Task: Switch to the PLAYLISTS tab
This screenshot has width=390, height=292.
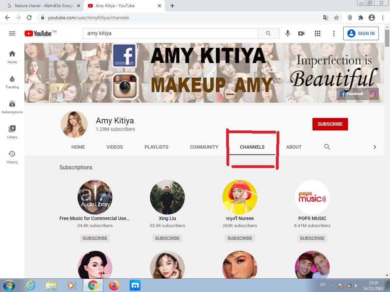Action: point(156,147)
